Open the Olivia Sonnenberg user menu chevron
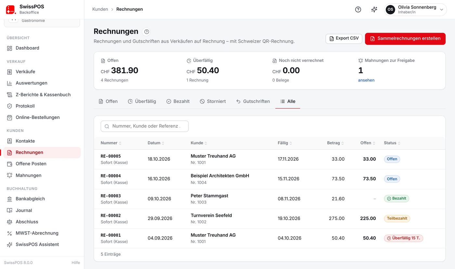This screenshot has width=455, height=269. click(x=441, y=10)
